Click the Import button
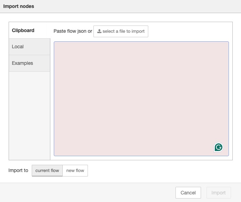The width and height of the screenshot is (241, 202). tap(219, 193)
